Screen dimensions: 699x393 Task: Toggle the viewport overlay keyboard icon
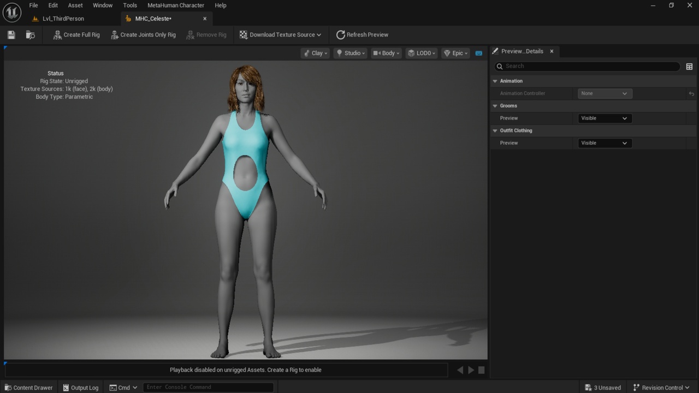click(x=479, y=53)
